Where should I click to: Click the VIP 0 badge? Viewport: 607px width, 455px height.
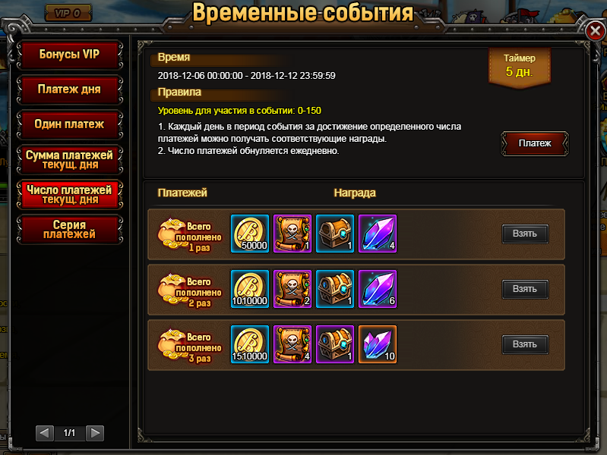pyautogui.click(x=68, y=13)
